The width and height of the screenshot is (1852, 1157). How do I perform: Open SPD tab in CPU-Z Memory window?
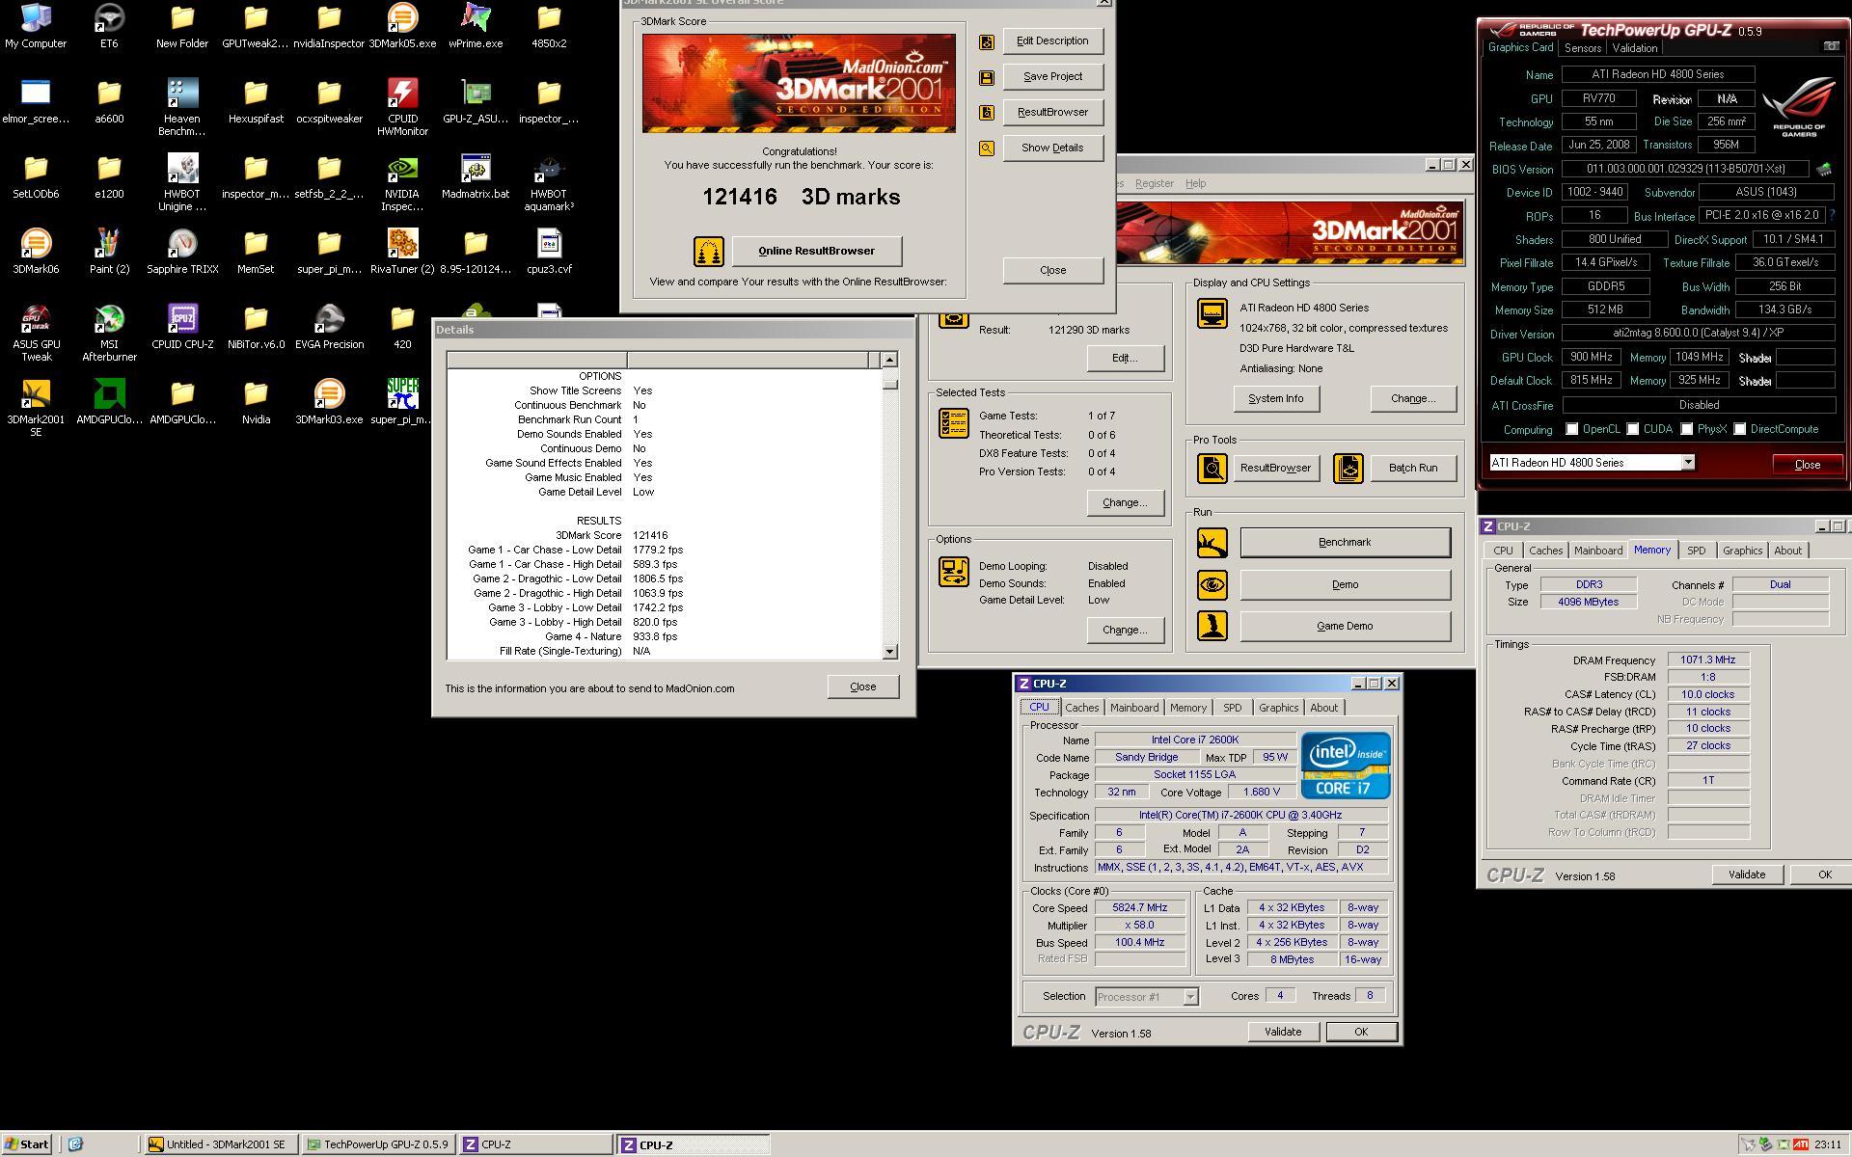[1696, 551]
